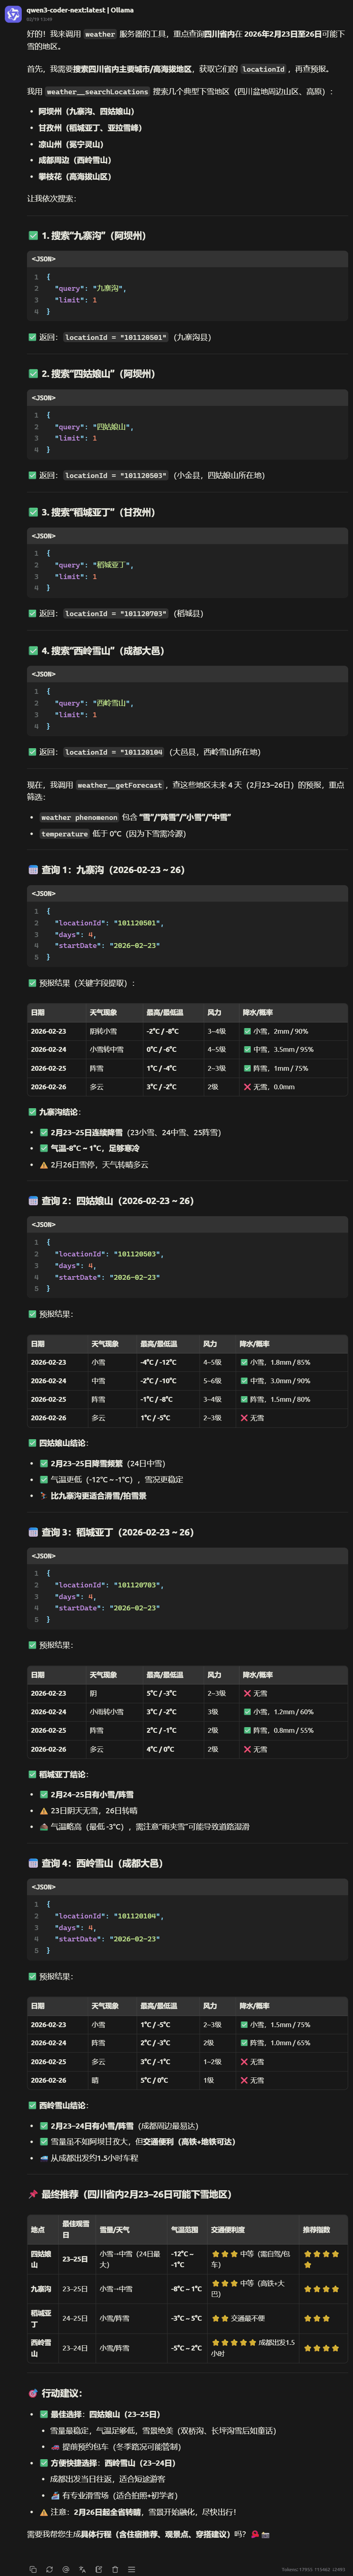Delete the message with the trash icon
Viewport: 353px width, 2576px height.
tap(115, 2569)
